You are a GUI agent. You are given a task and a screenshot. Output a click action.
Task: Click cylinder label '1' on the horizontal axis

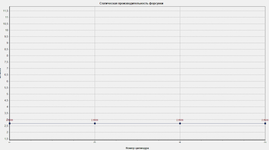pos(10,142)
